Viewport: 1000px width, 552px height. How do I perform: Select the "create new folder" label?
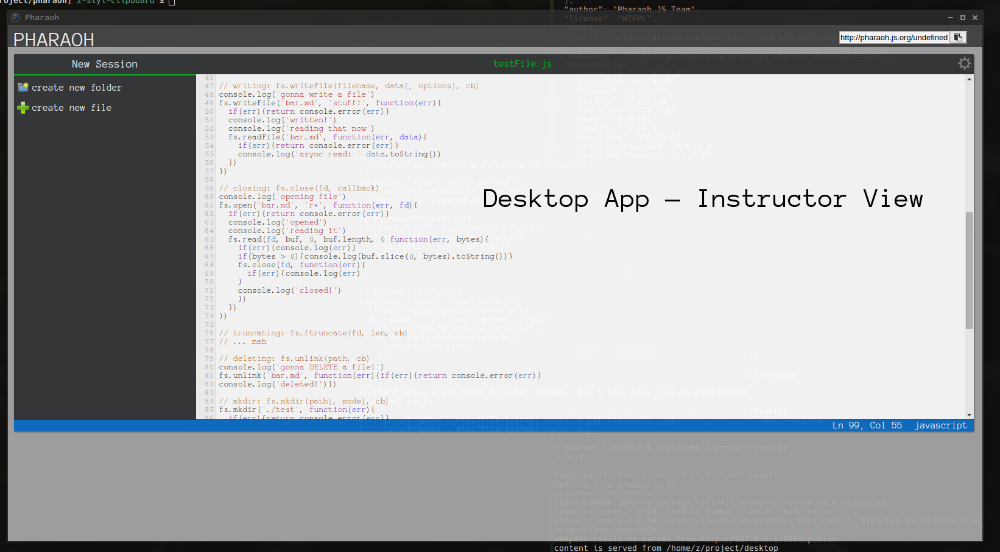coord(77,88)
